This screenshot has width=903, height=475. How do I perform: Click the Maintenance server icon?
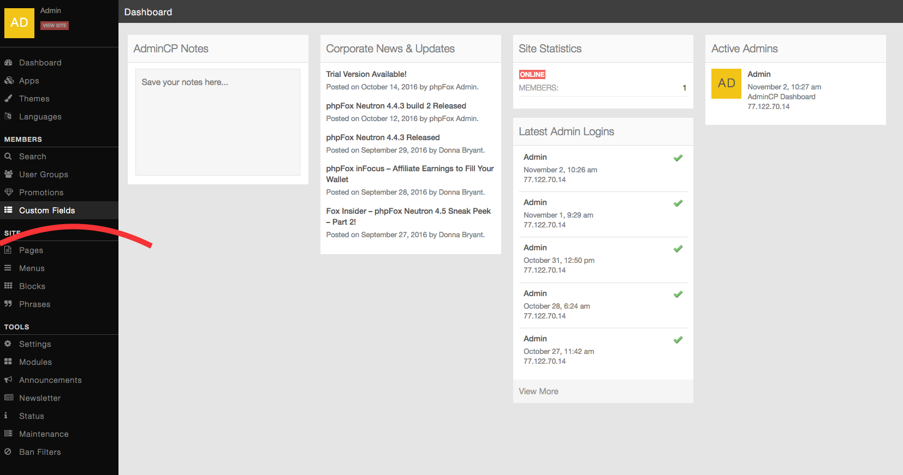[x=8, y=434]
